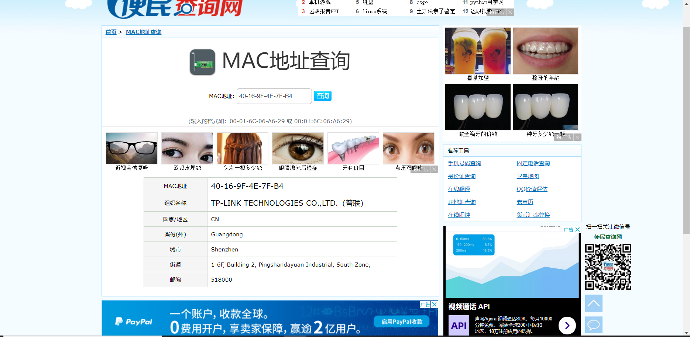
Task: Click the Shenzhen city value
Action: [224, 250]
